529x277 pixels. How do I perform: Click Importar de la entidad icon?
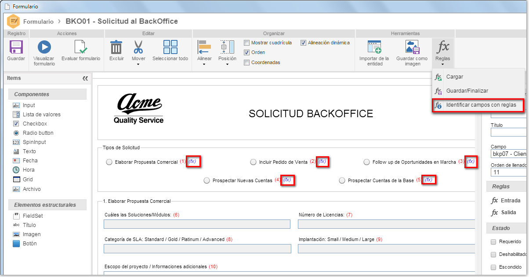pyautogui.click(x=374, y=47)
